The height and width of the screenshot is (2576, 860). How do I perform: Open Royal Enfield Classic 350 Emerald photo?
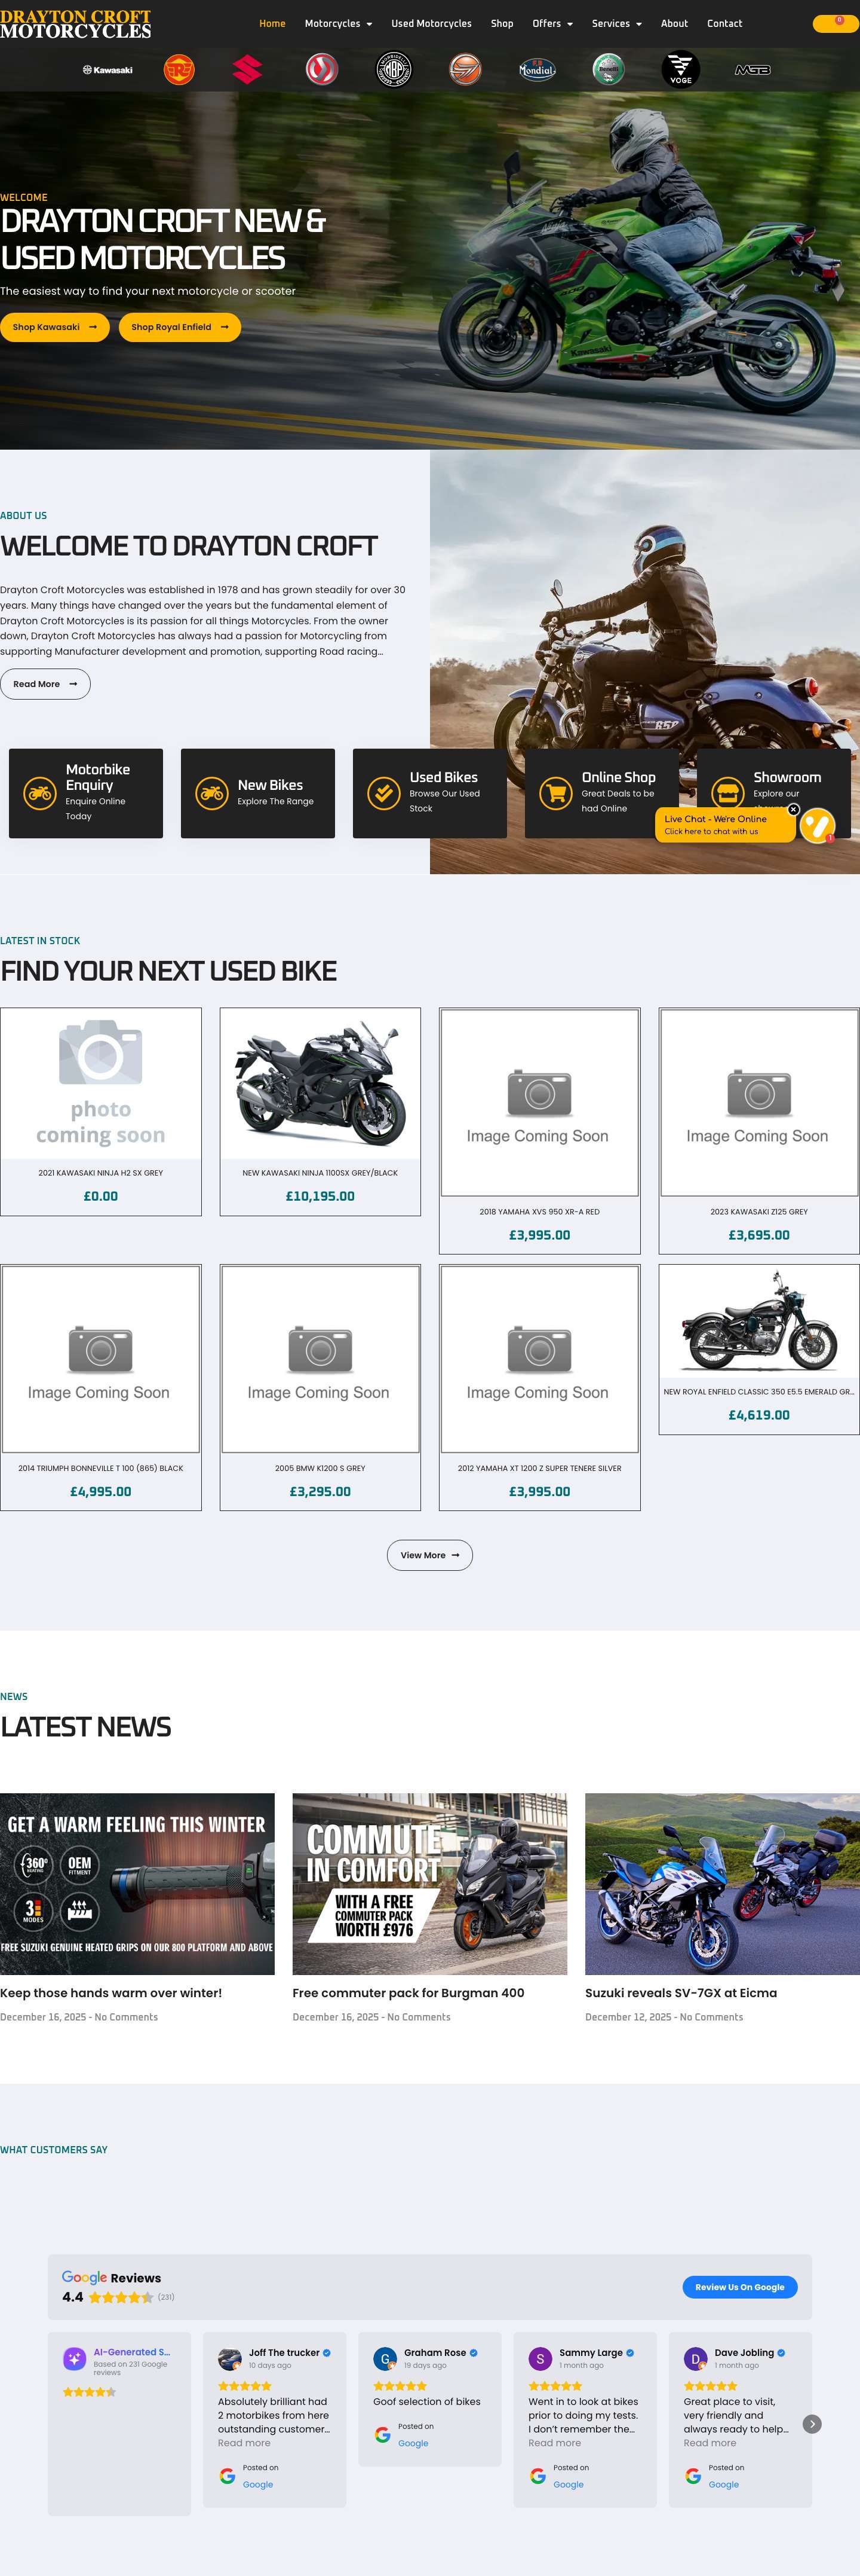tap(759, 1322)
